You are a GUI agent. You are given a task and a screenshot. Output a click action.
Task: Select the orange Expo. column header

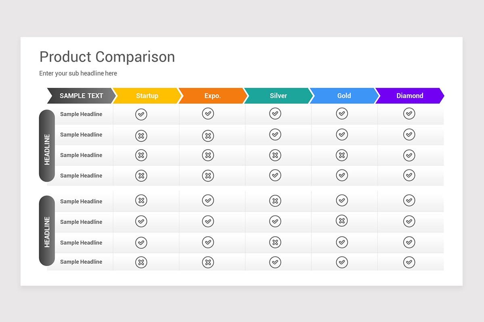213,96
